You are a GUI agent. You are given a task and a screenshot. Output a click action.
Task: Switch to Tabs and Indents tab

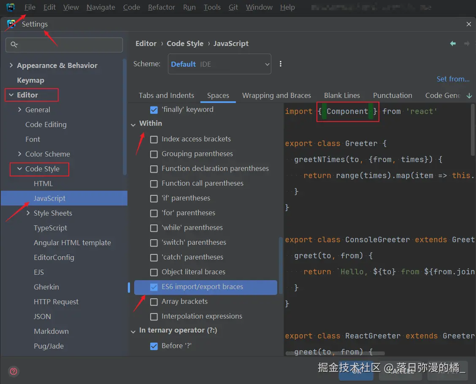[x=166, y=96]
